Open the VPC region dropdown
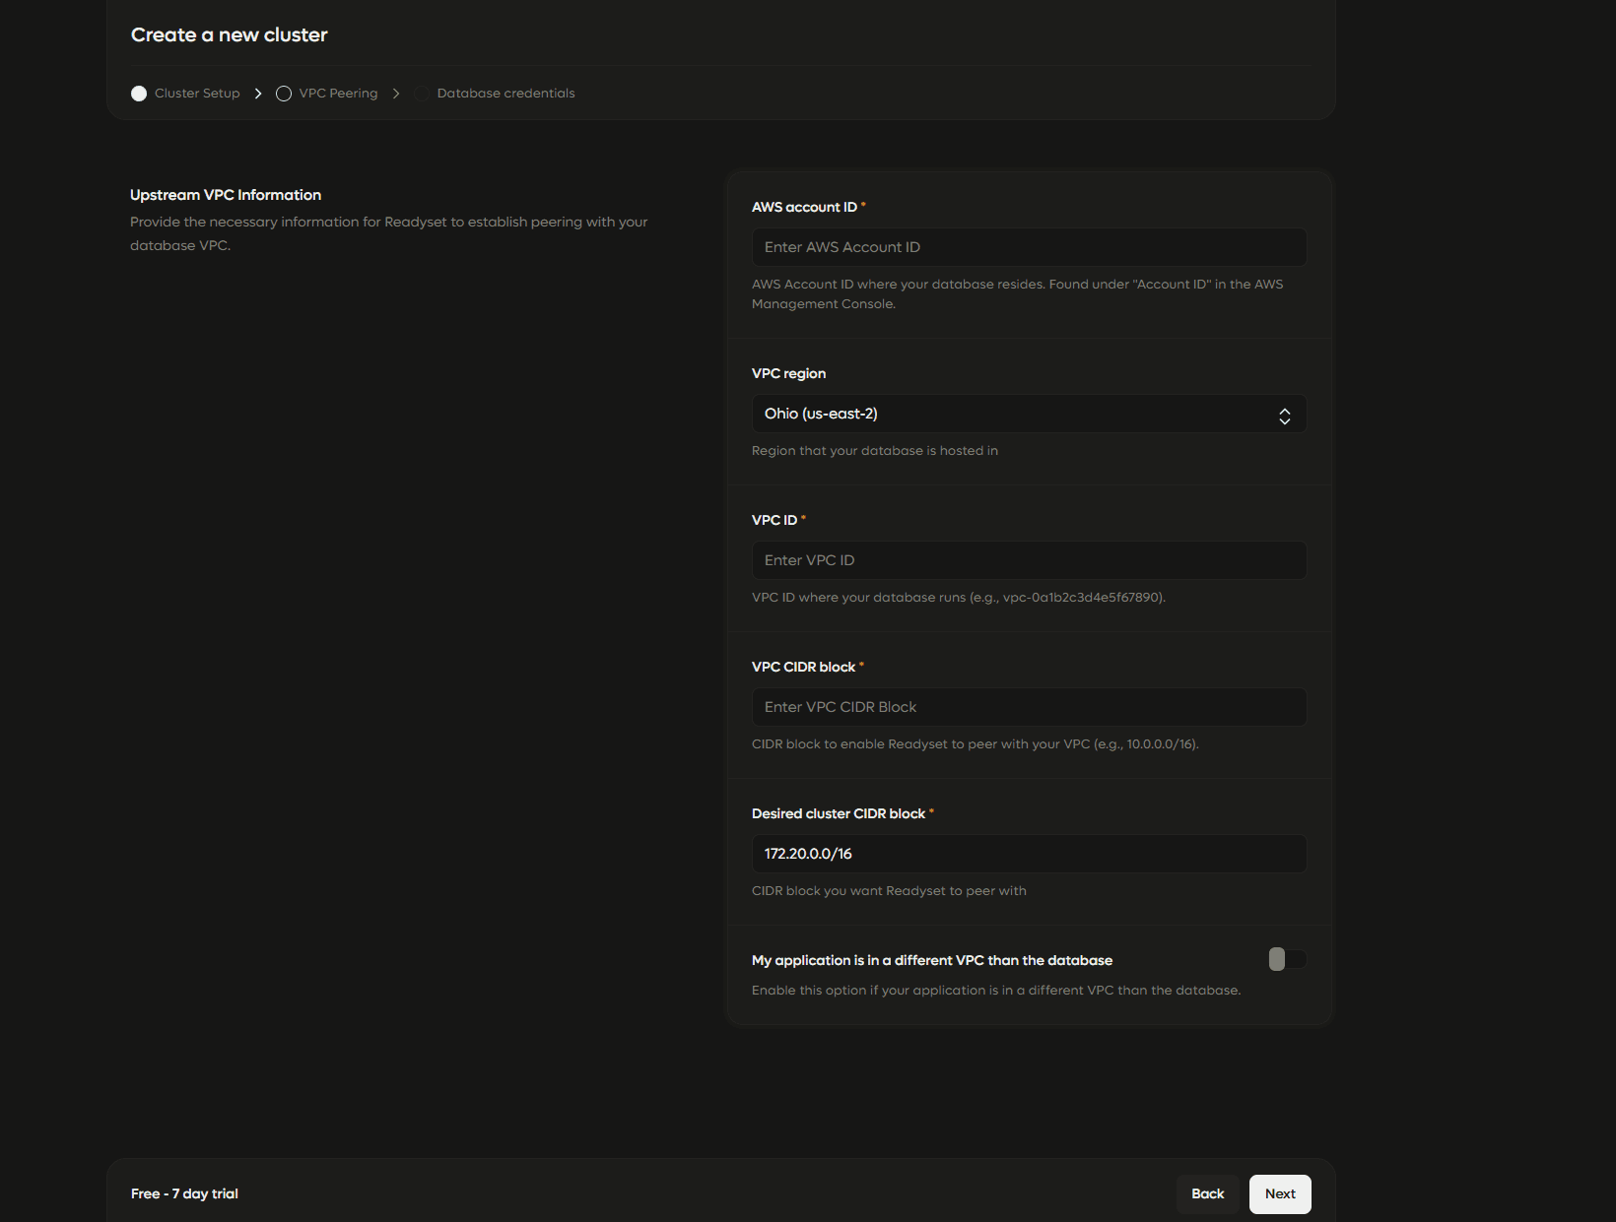 pos(1029,414)
